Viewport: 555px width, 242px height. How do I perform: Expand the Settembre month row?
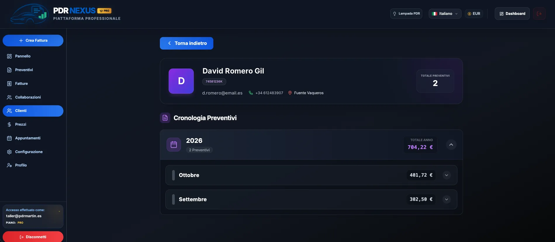[446, 199]
